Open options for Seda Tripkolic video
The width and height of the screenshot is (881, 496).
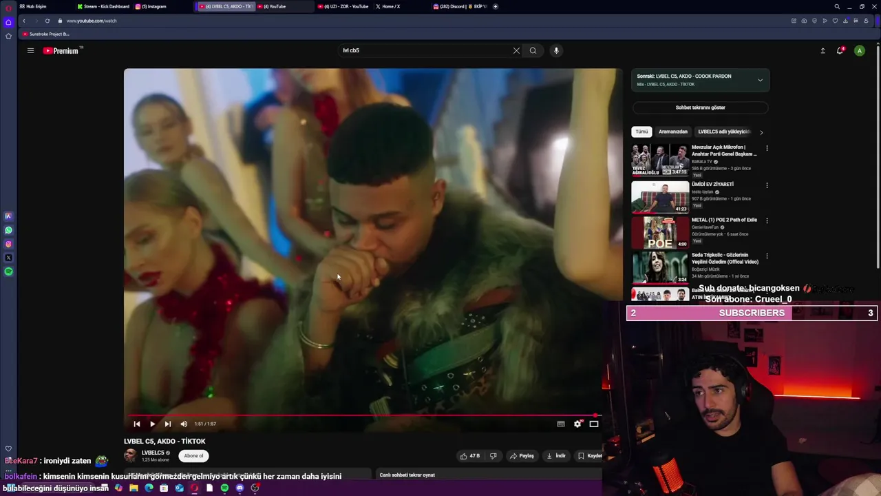pos(767,256)
